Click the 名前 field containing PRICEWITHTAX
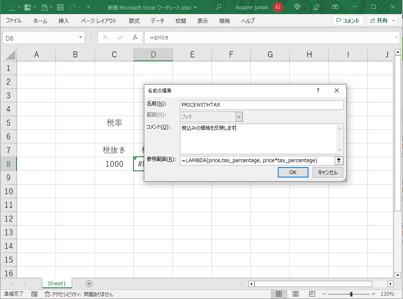This screenshot has width=403, height=299. (x=262, y=105)
